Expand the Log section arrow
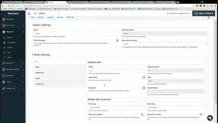The height and width of the screenshot is (123, 218). 23,82
